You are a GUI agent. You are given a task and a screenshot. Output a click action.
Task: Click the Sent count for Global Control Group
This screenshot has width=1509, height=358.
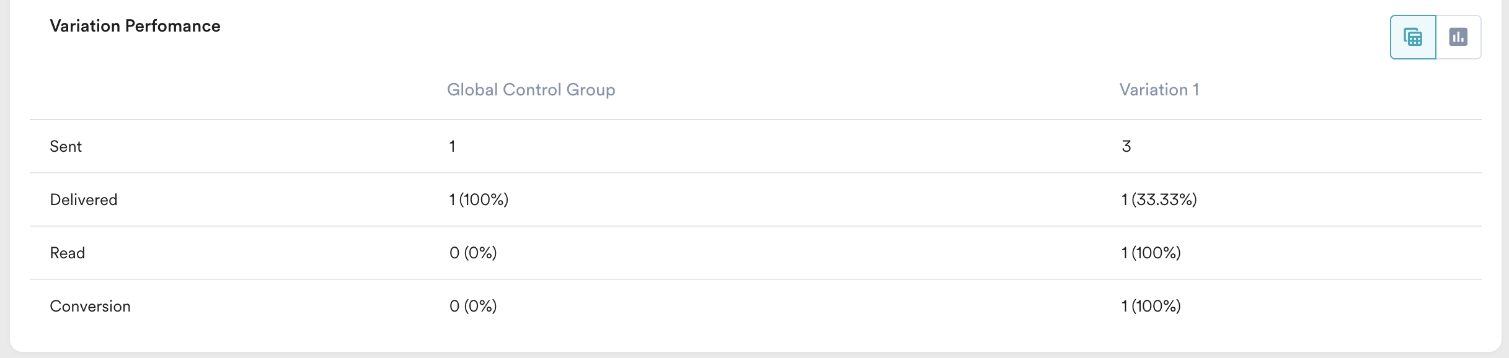tap(453, 146)
